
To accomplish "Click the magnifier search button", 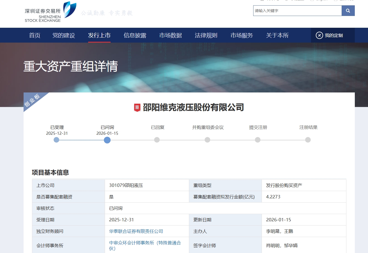I will pos(348,11).
